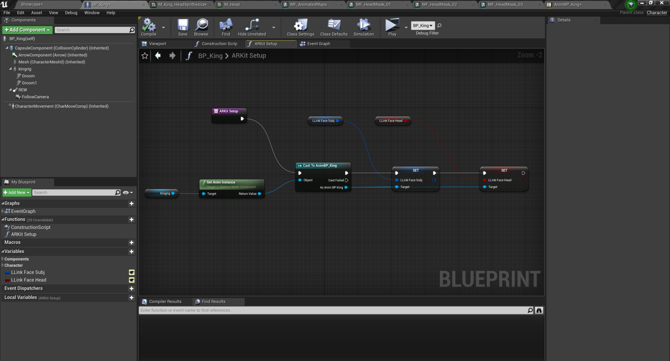Open Class Settings
This screenshot has height=361, width=670.
300,27
